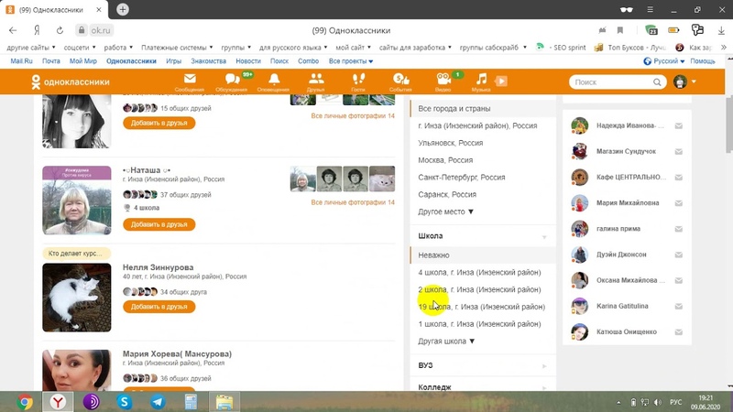This screenshot has height=412, width=733.
Task: Click the bookmark icon in address bar
Action: pos(620,30)
